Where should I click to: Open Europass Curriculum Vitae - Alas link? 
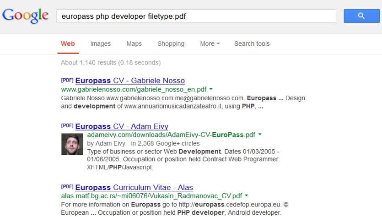134,187
